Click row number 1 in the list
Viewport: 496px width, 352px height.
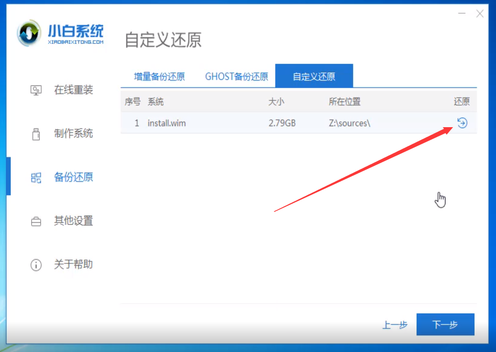[137, 123]
